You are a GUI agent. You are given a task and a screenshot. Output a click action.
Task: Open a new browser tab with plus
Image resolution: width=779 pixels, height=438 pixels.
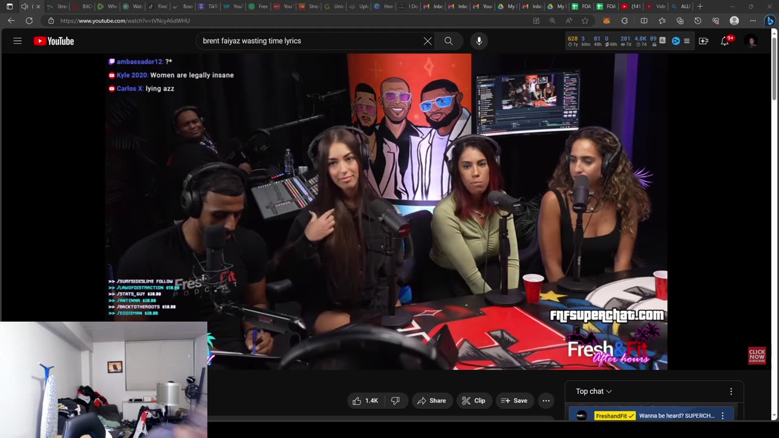click(x=700, y=7)
